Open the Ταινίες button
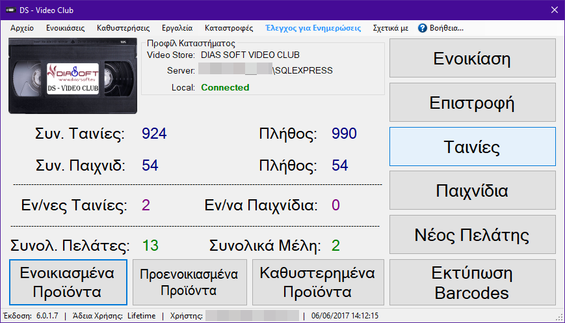The image size is (565, 323). click(x=473, y=147)
